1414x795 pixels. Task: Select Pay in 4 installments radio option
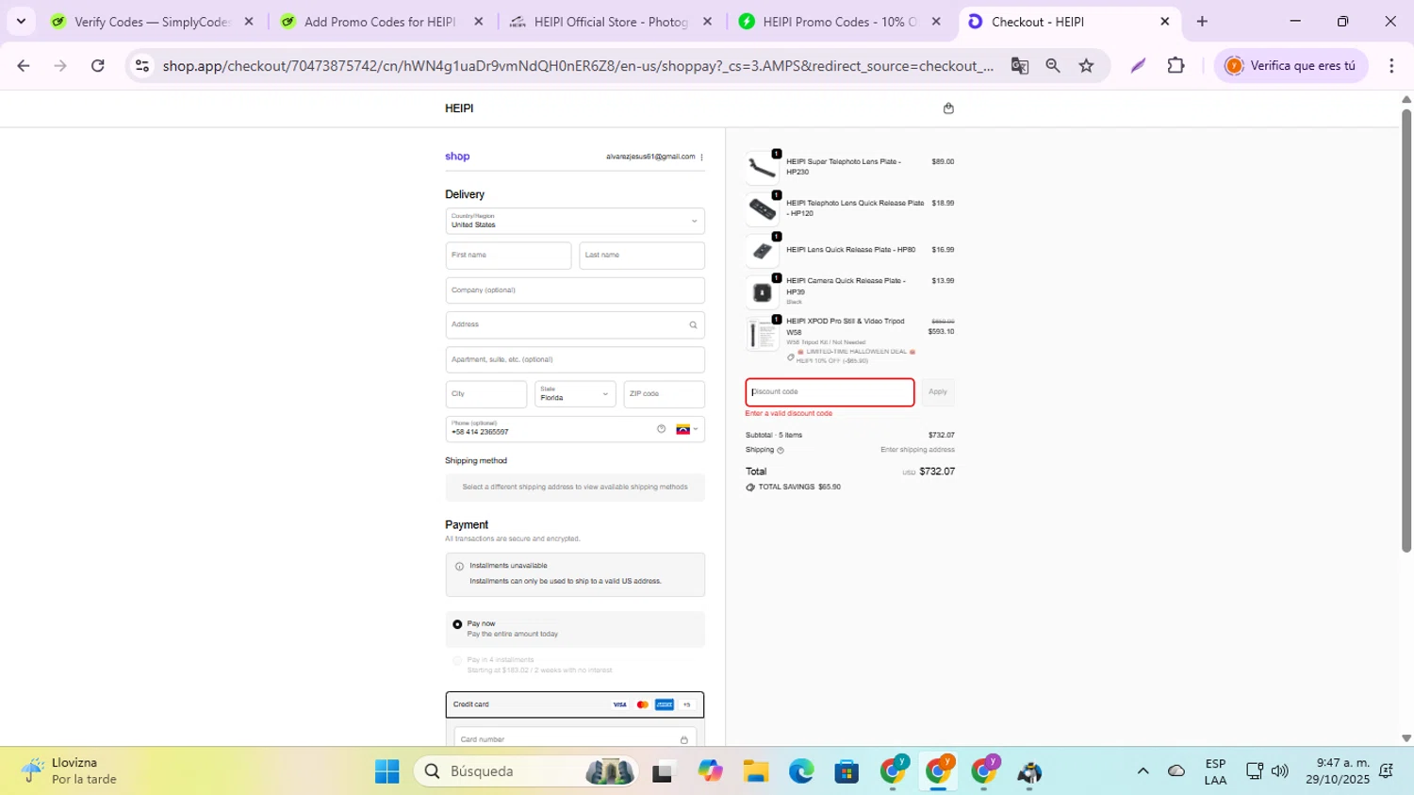[457, 661]
